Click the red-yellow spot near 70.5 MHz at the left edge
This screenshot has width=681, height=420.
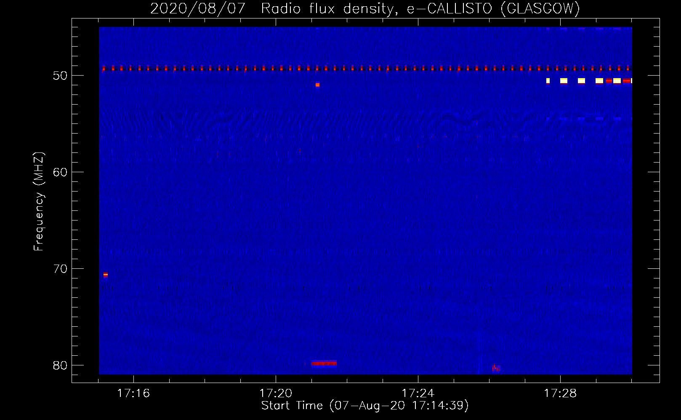pos(106,275)
